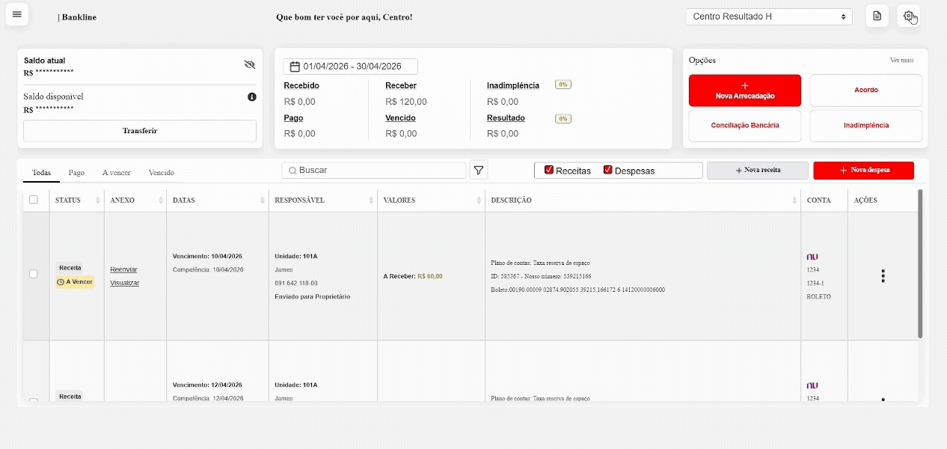Sort by the Descrição column arrows
Viewport: 947px width, 449px height.
pyautogui.click(x=794, y=201)
